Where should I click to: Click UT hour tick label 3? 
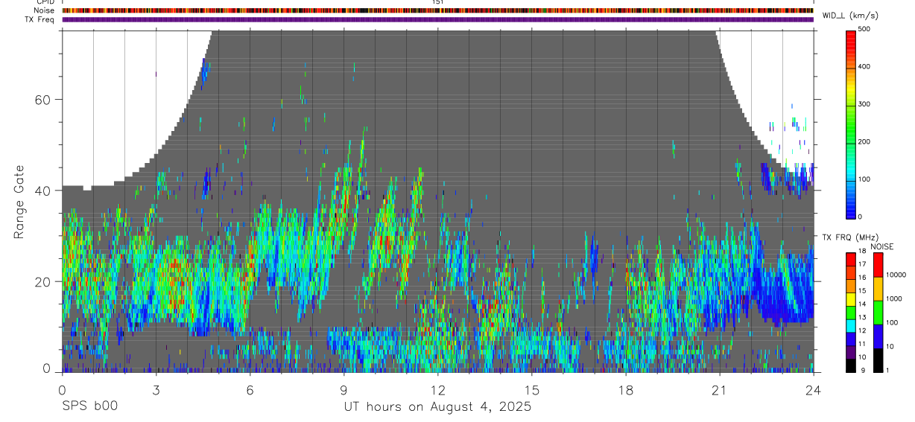point(156,389)
